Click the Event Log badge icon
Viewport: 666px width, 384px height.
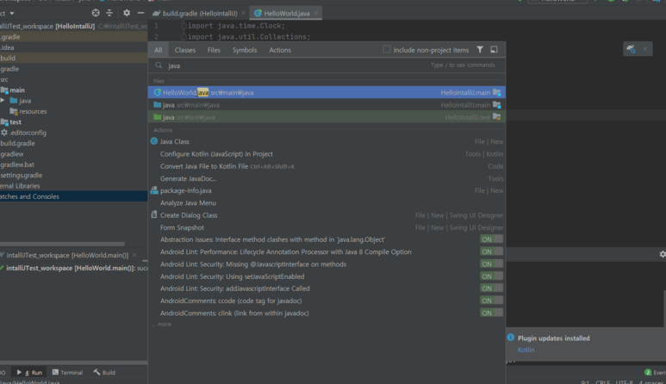[x=648, y=372]
